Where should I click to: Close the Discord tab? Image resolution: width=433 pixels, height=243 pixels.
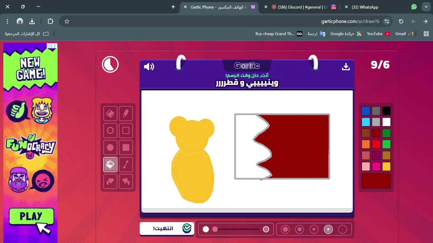(x=266, y=7)
